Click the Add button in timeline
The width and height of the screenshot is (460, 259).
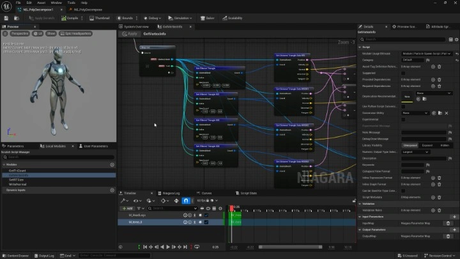point(128,208)
